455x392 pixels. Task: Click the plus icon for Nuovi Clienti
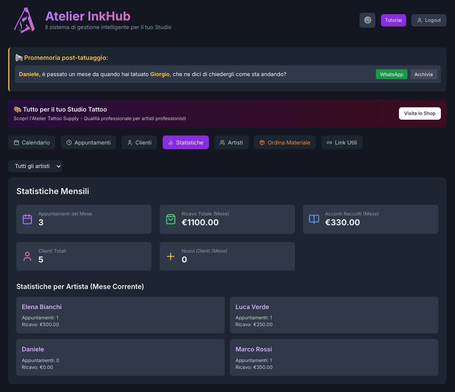click(171, 256)
